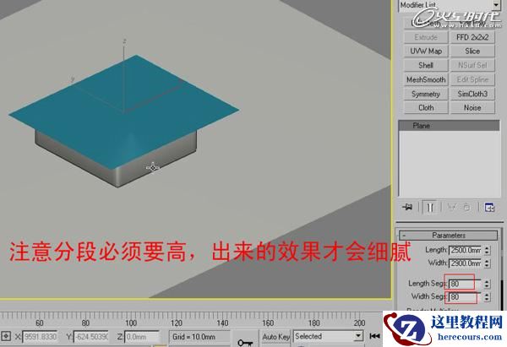
Task: Apply the FFD 2x2x2 modifier
Action: [472, 37]
